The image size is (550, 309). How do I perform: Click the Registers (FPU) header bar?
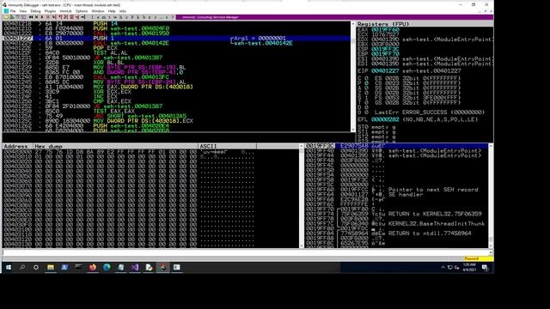pos(425,24)
